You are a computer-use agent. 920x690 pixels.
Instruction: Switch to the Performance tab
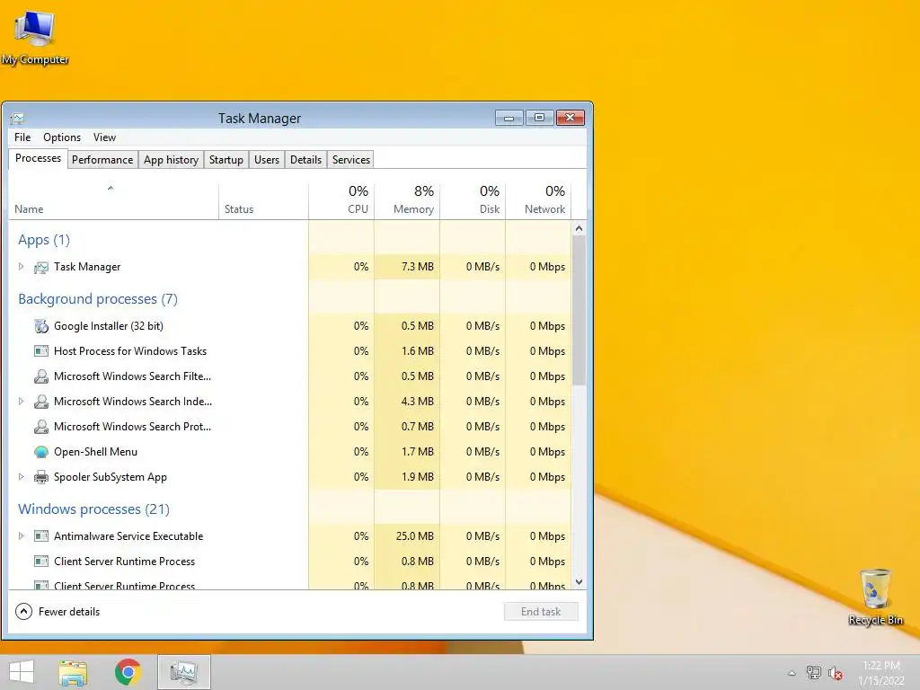click(102, 160)
